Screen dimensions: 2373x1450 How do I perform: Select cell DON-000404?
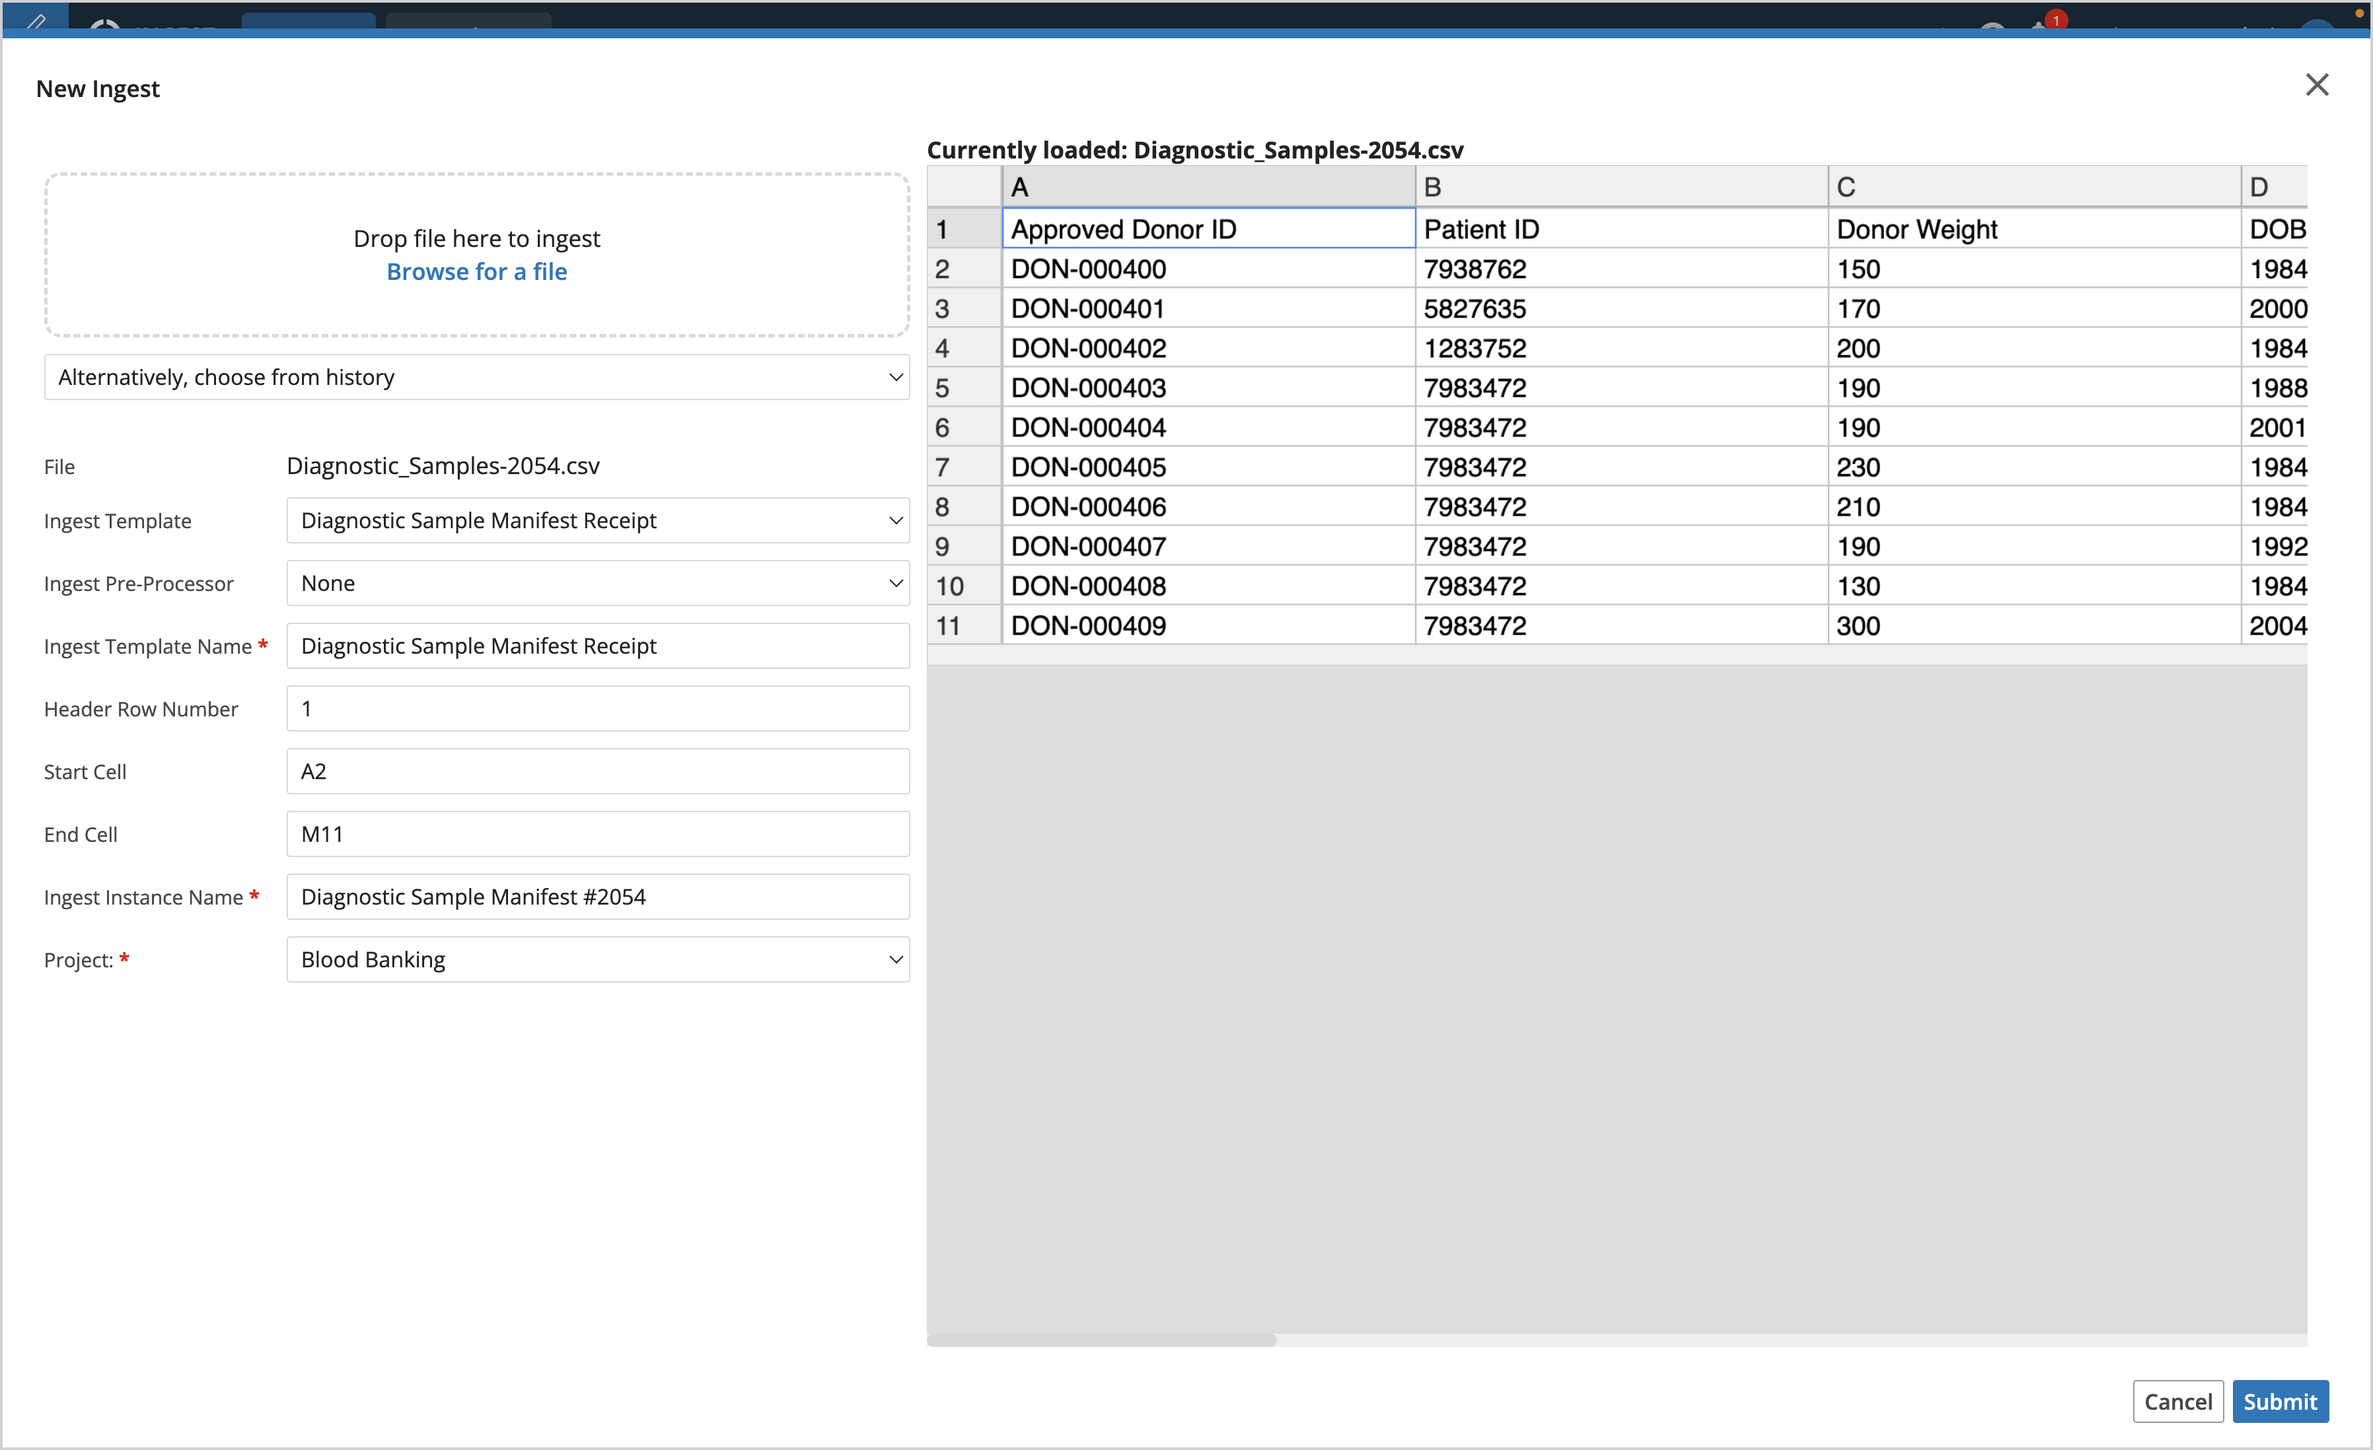tap(1209, 427)
